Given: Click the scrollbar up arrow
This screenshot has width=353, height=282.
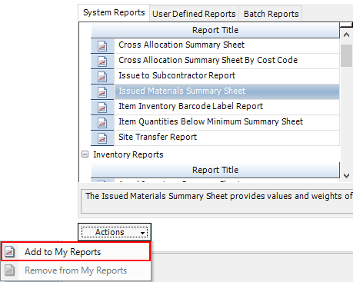Looking at the screenshot, I should pos(346,35).
